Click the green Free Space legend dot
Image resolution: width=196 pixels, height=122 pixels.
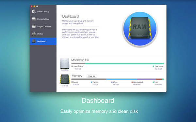[153, 66]
